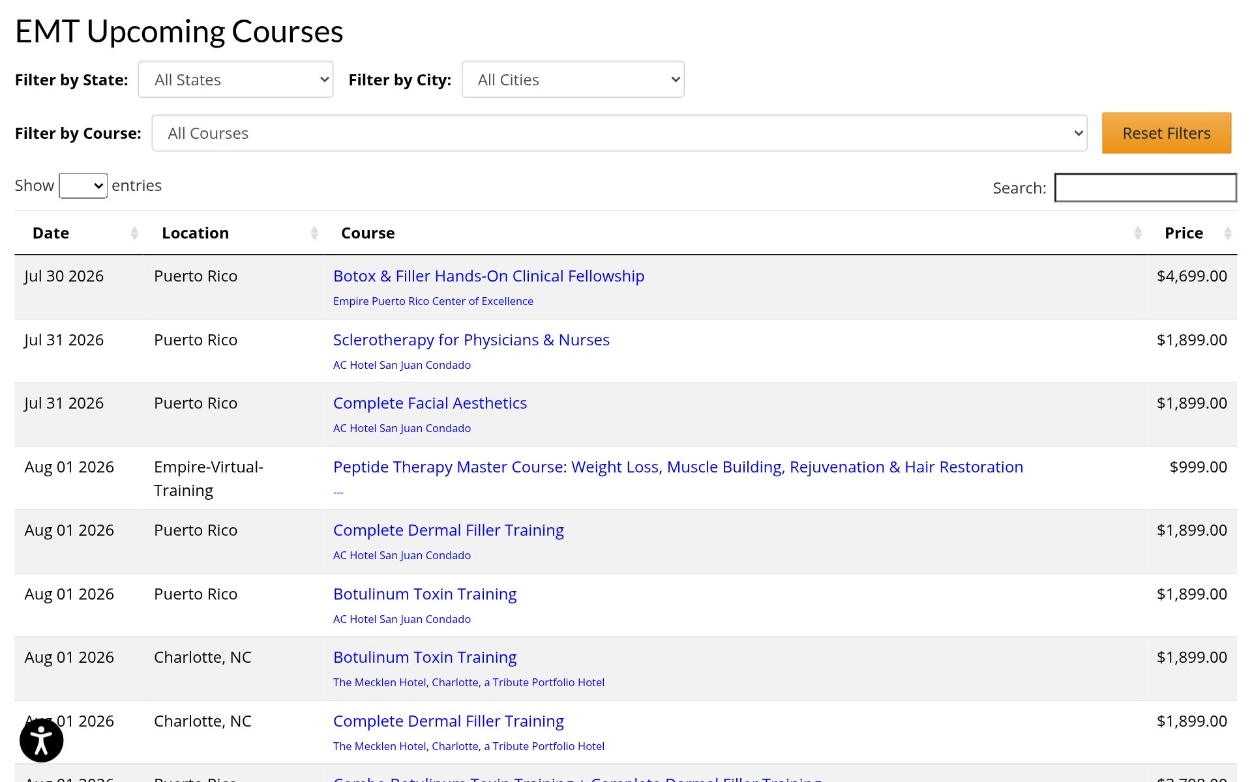Viewport: 1252px width, 782px height.
Task: Open Puerto Rico Botulinum Toxin Training link
Action: click(425, 594)
